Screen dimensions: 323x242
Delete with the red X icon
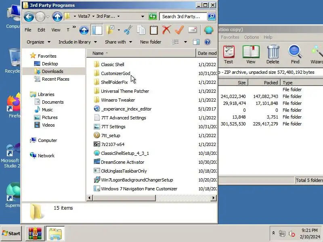(x=166, y=30)
